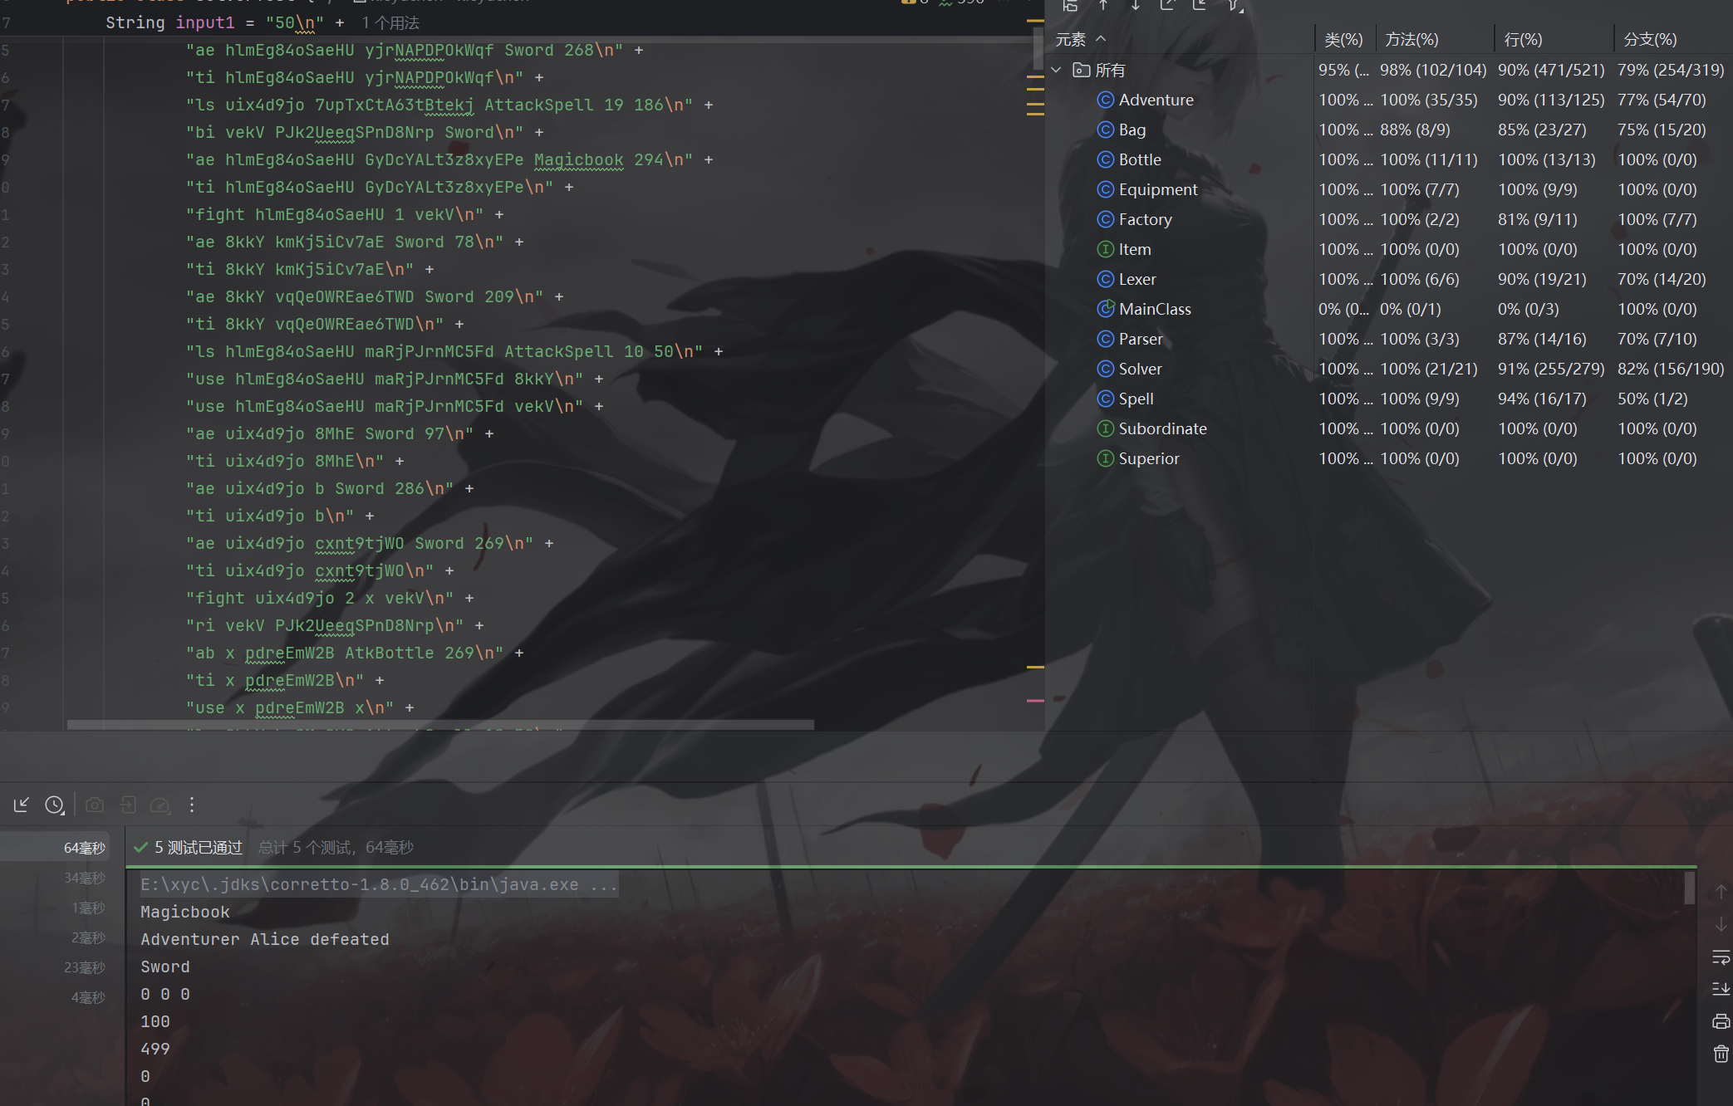
Task: Click the flatten packages icon in coverage toolbar
Action: point(1071,6)
